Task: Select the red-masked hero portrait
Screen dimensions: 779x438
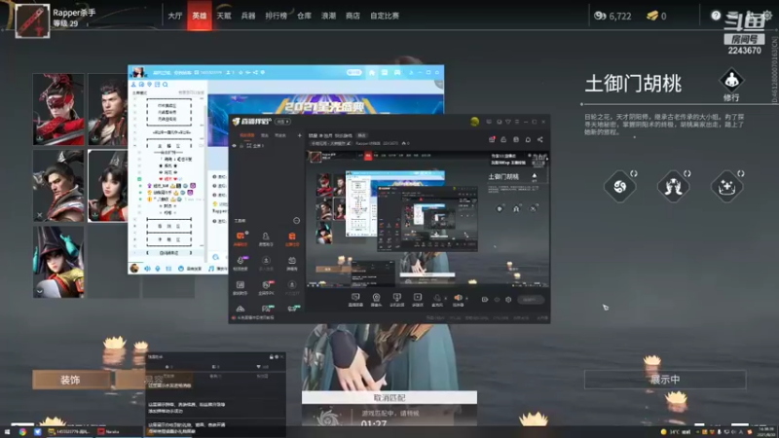Action: pyautogui.click(x=58, y=109)
